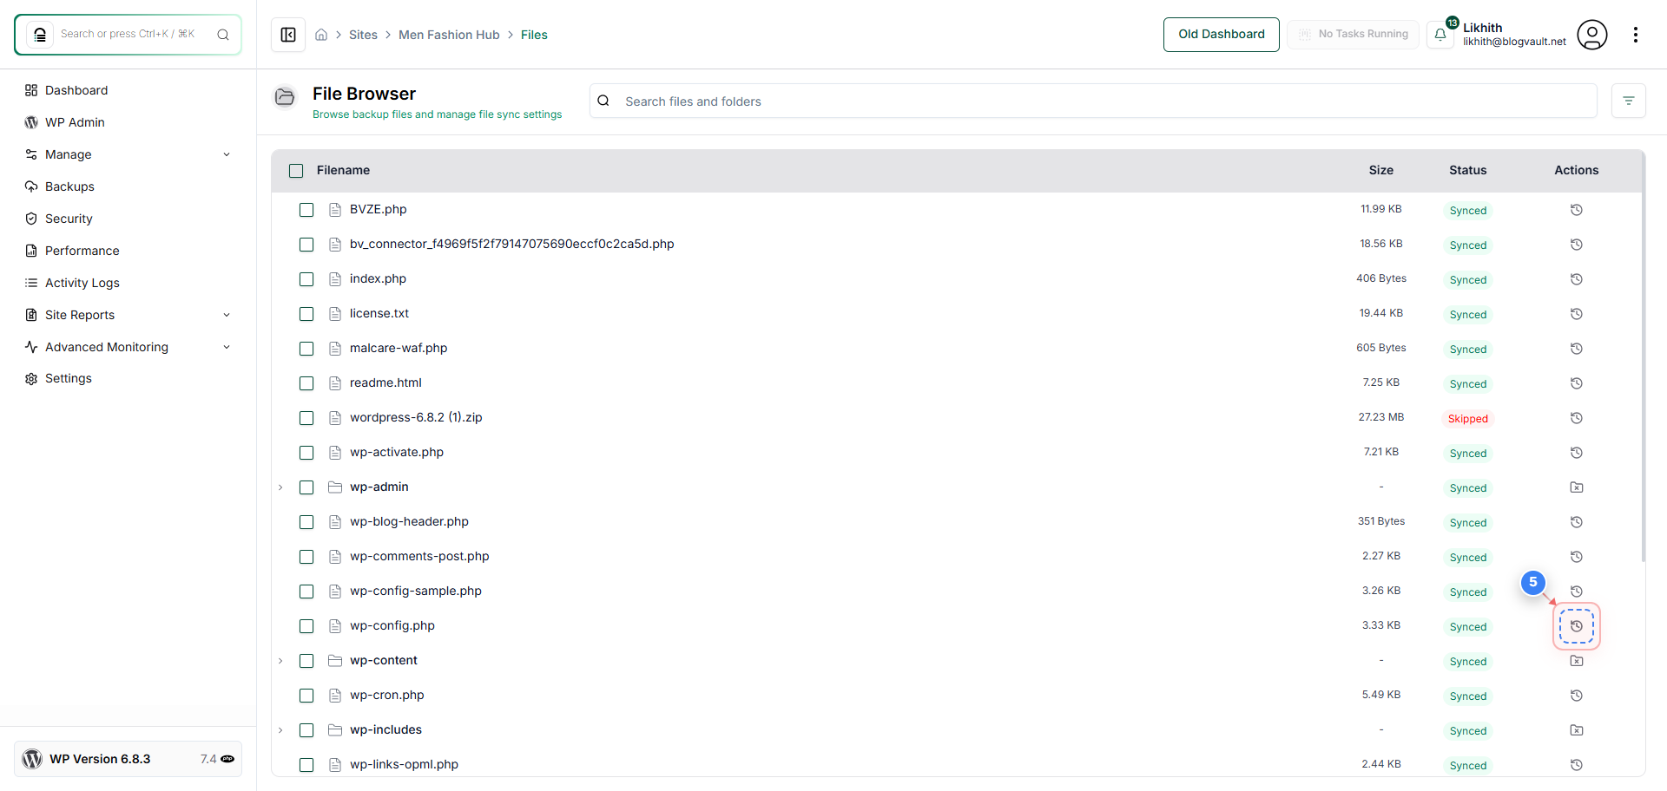This screenshot has height=791, width=1667.
Task: Click the home breadcrumb icon
Action: click(321, 34)
